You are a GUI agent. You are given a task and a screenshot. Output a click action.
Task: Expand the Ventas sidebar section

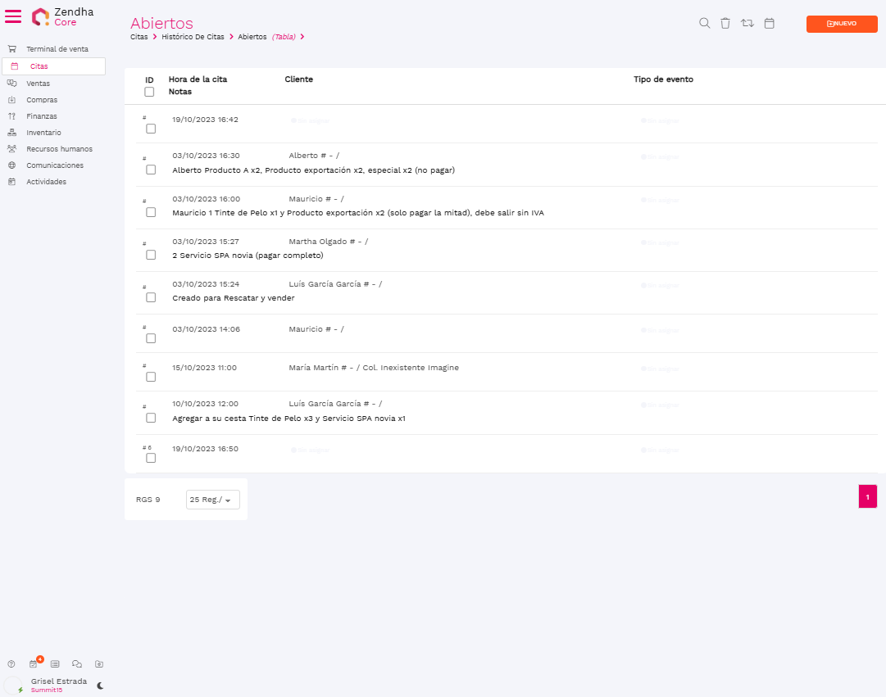tap(38, 84)
